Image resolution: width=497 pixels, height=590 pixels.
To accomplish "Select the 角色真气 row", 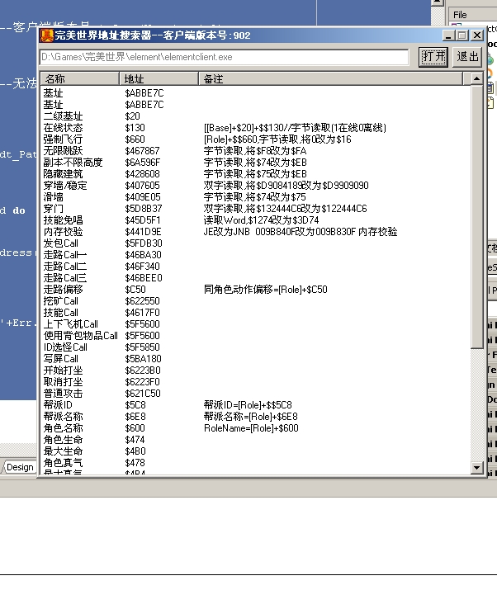I will click(255, 463).
